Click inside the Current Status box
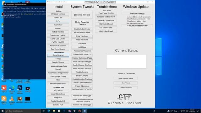The image size is (201, 113). (x=126, y=62)
